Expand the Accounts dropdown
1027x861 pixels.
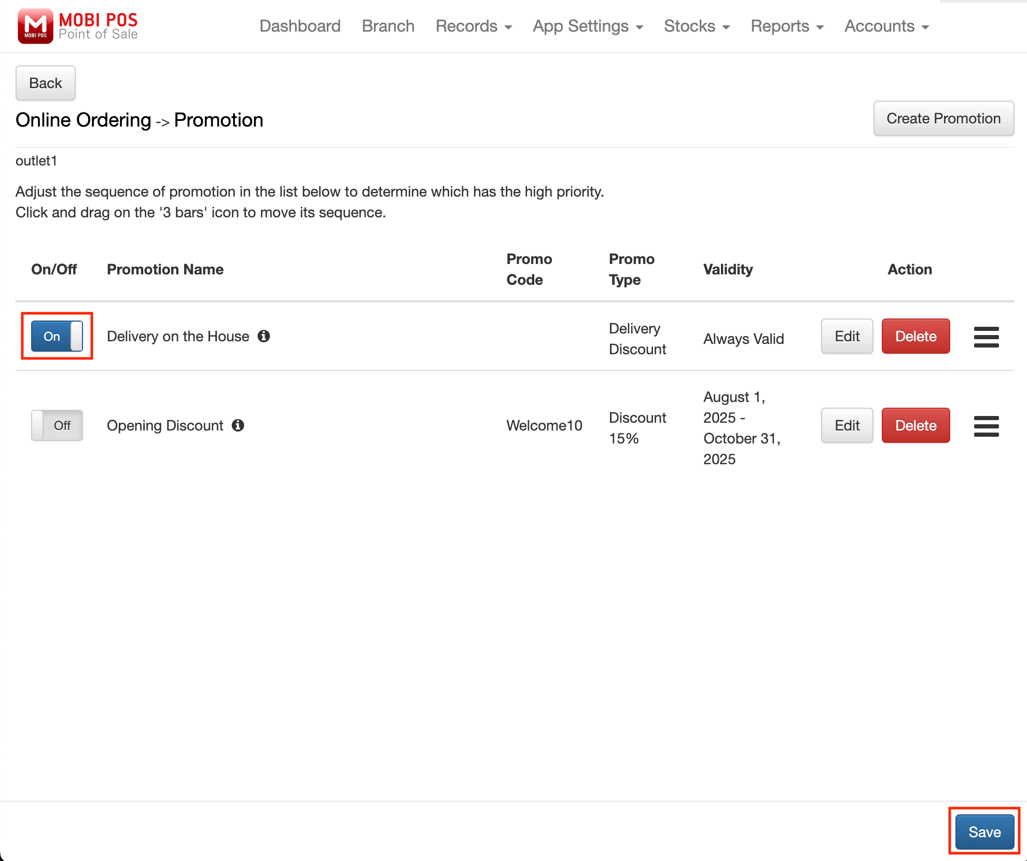point(886,26)
